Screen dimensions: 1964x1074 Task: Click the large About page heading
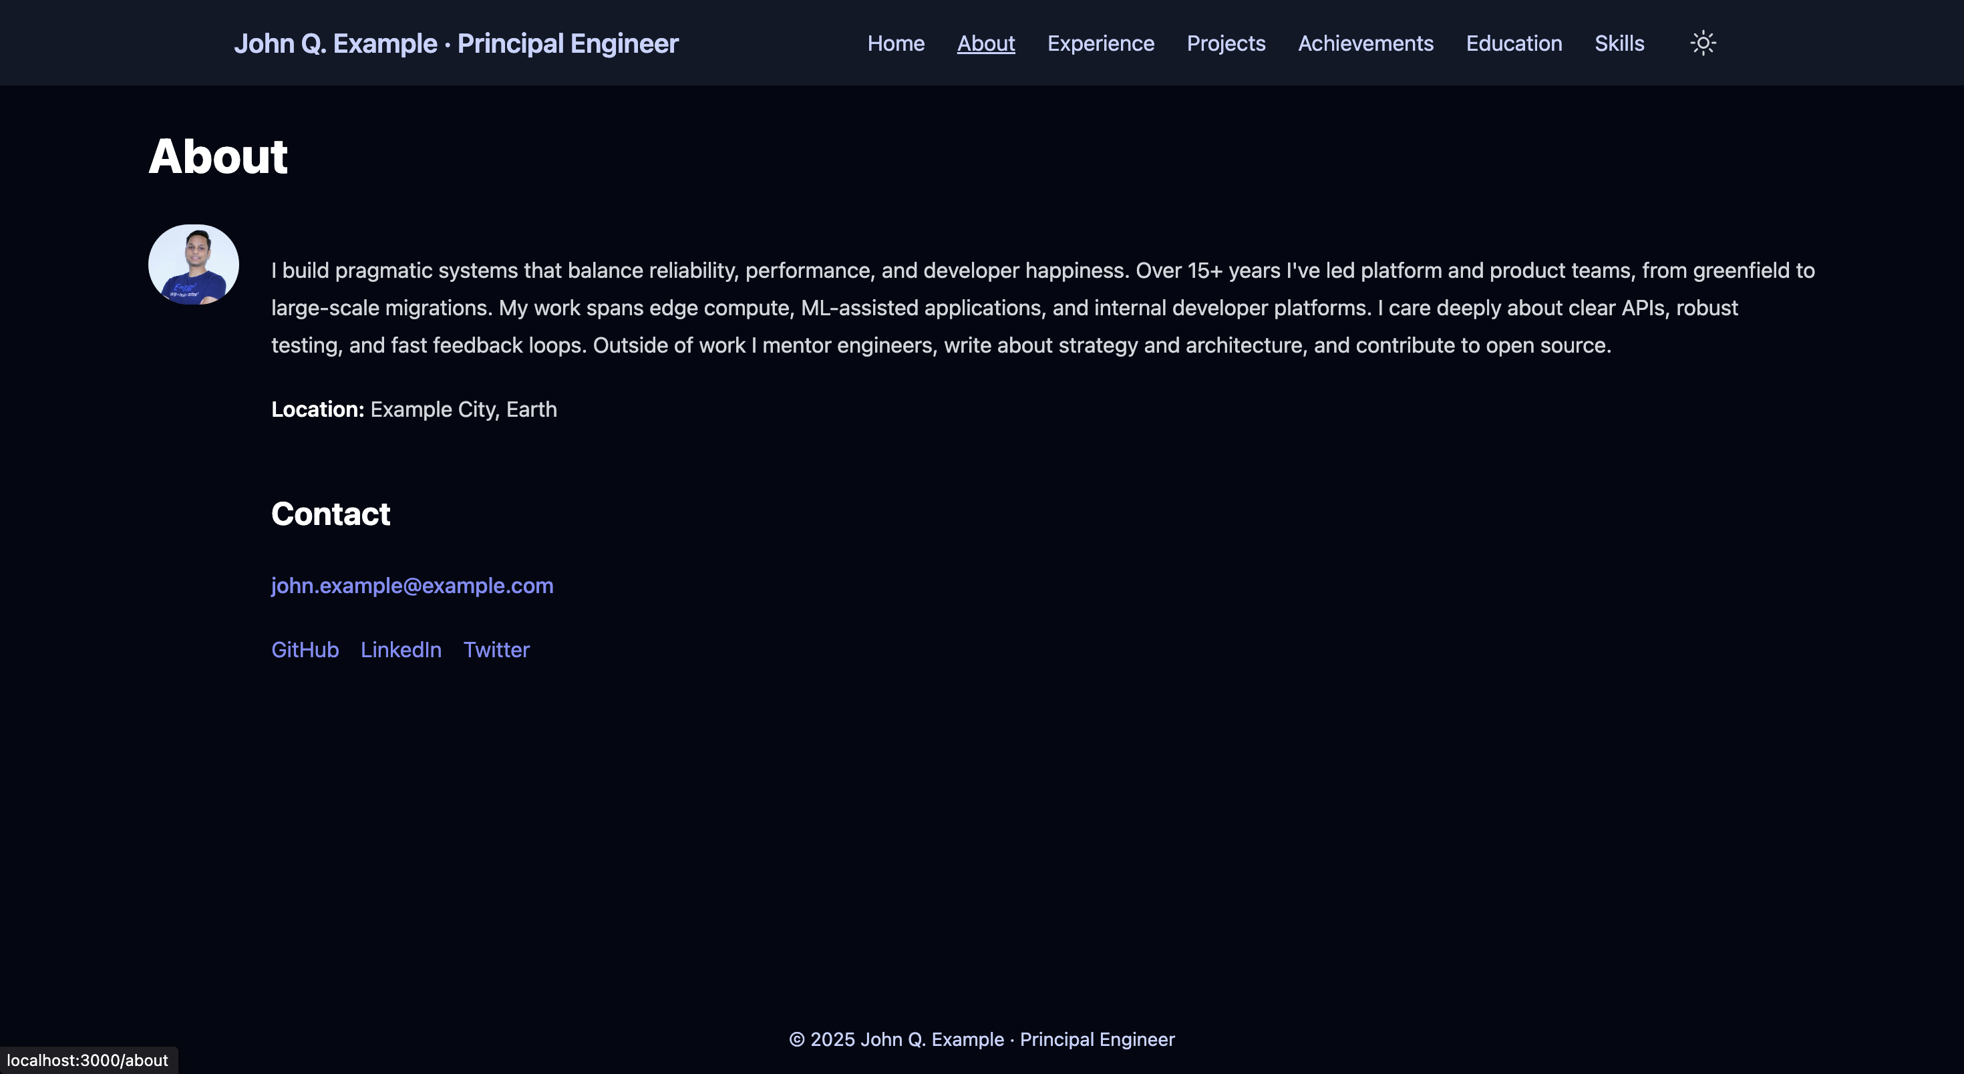point(218,156)
